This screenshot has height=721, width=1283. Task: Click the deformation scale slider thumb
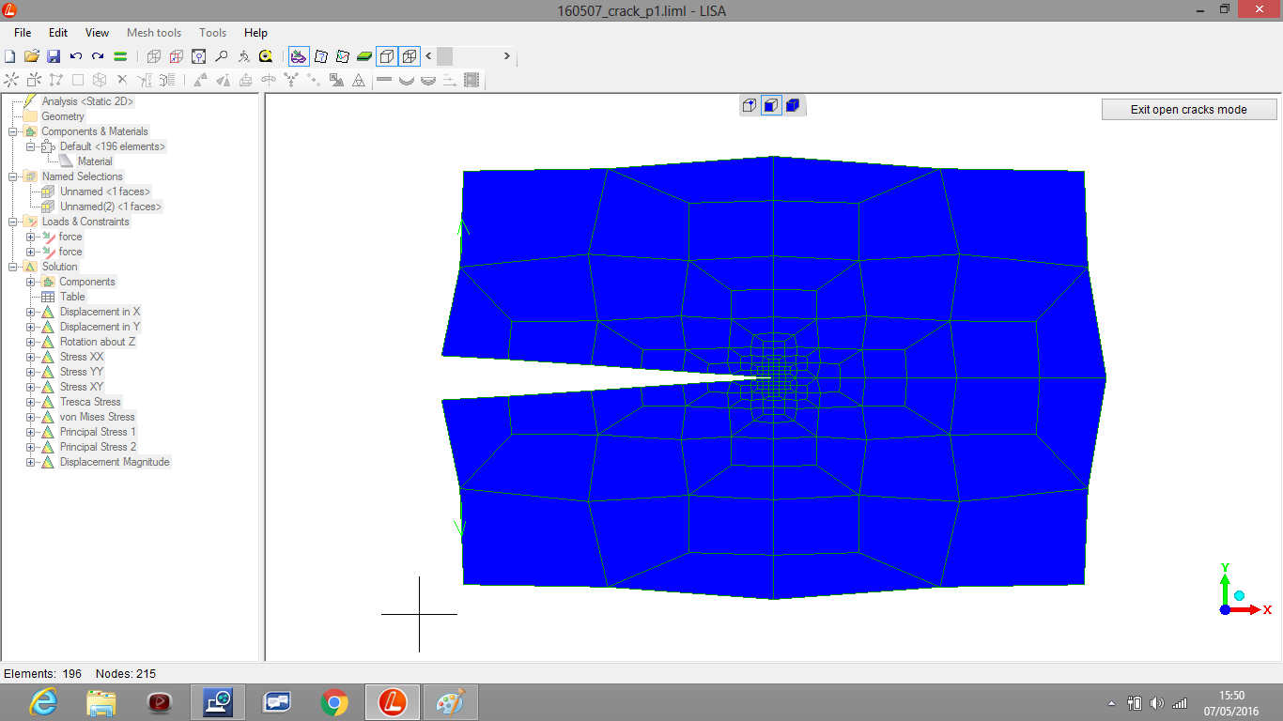[x=444, y=56]
